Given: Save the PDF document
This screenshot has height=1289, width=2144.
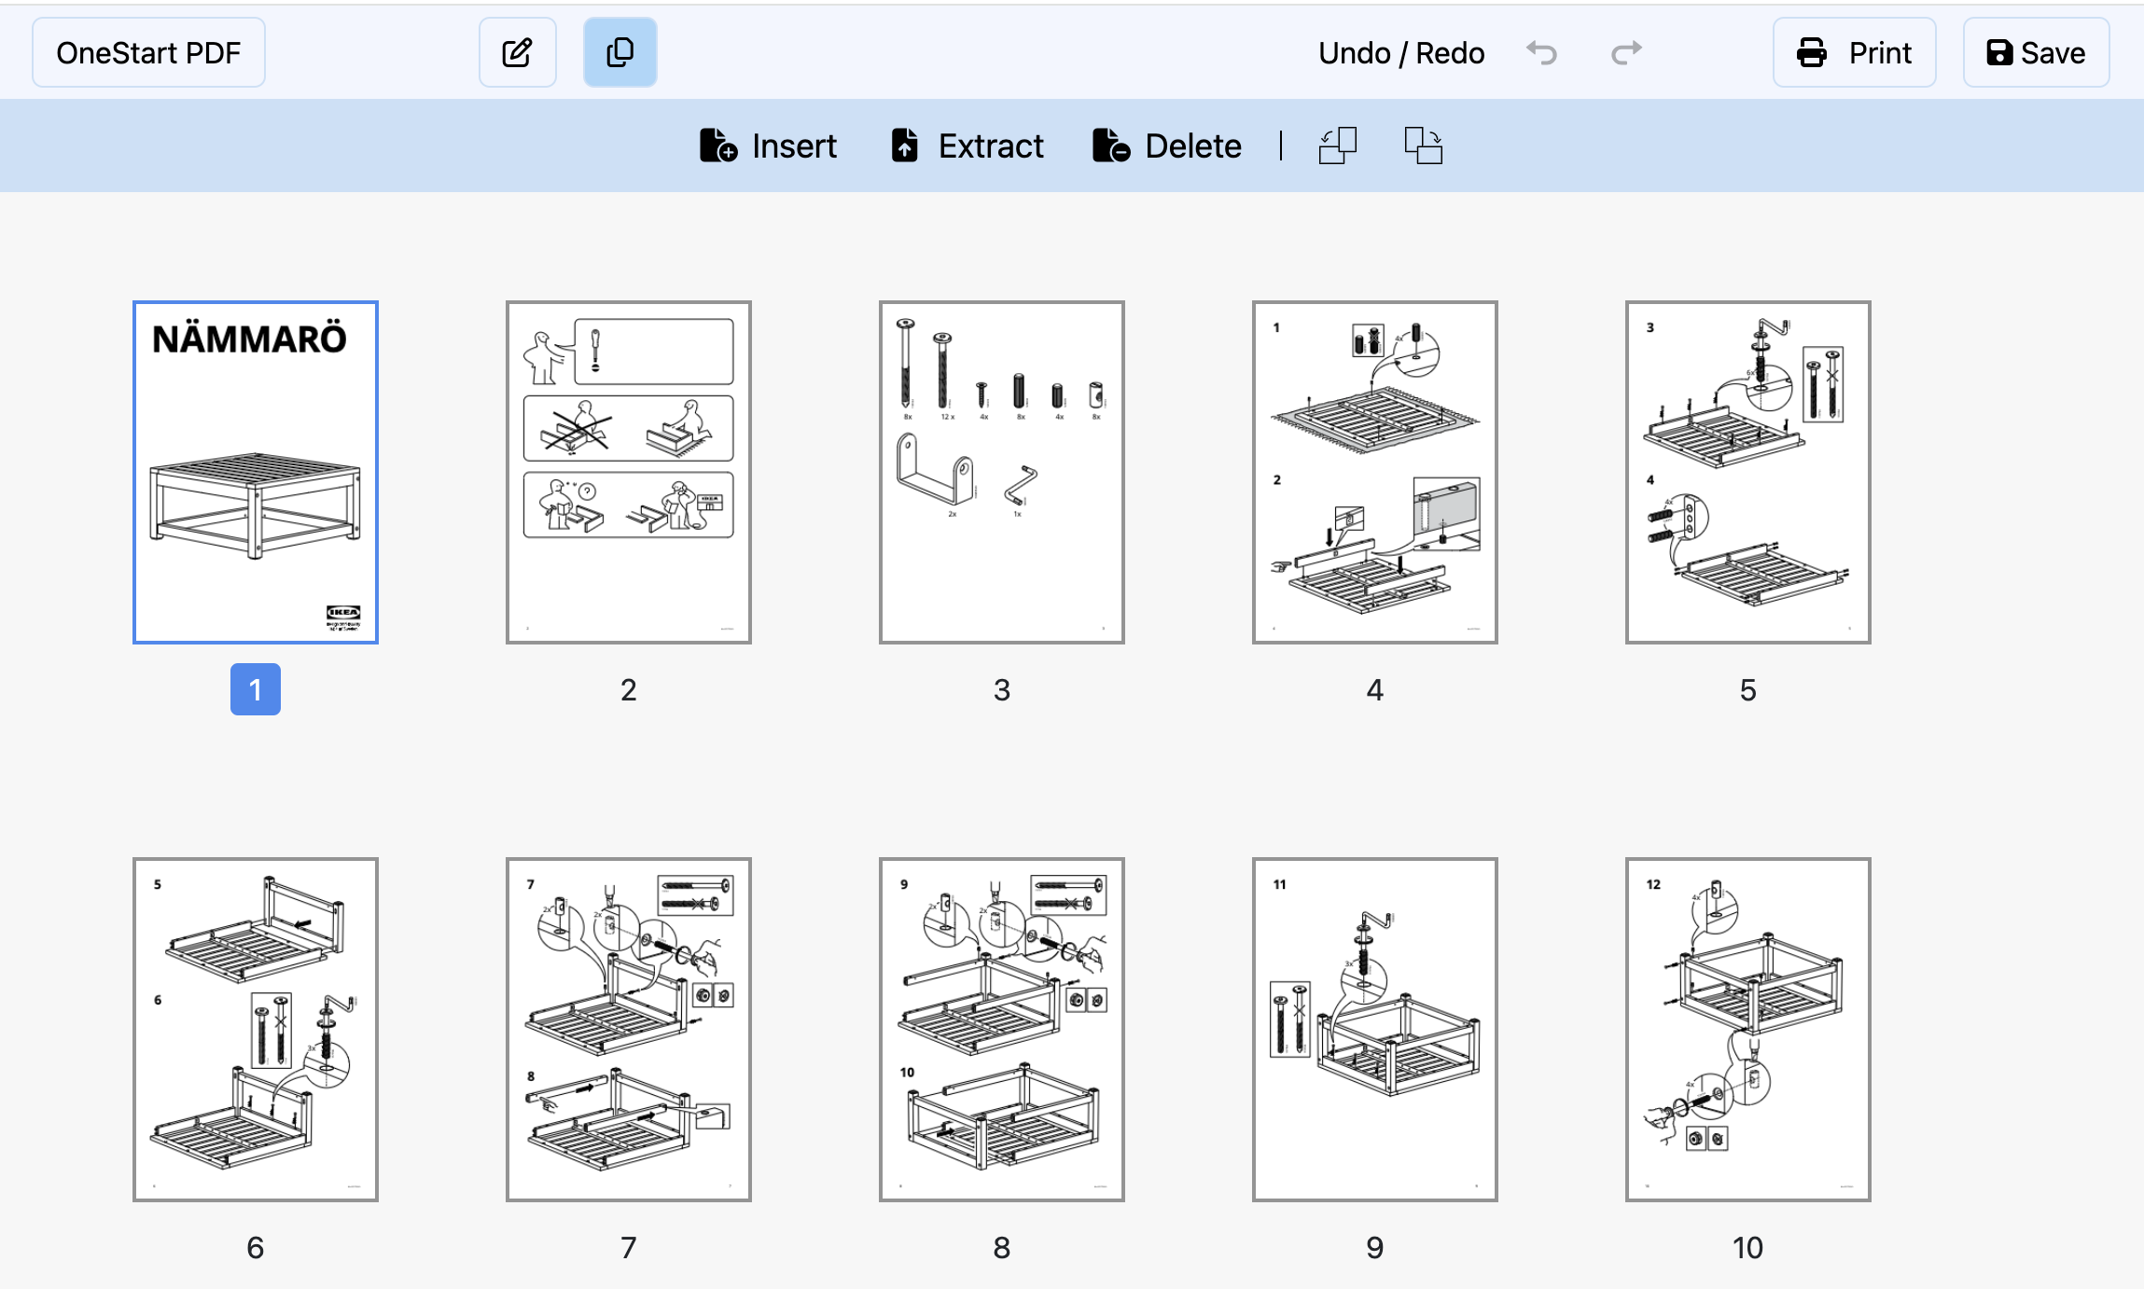Looking at the screenshot, I should point(2036,52).
